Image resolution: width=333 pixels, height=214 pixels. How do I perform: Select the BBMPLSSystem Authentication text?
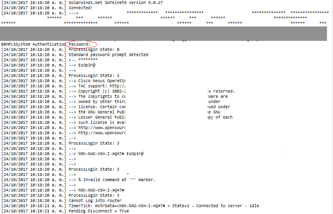tap(33, 44)
